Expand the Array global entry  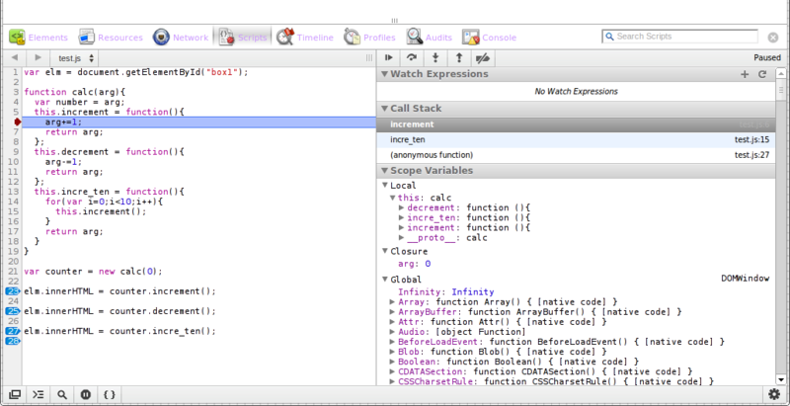click(x=393, y=302)
